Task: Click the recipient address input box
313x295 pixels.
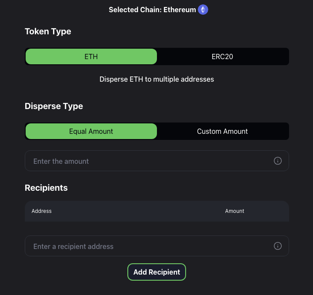Action: click(x=148, y=246)
